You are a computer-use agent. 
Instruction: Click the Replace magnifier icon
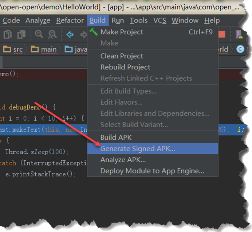coord(52,34)
